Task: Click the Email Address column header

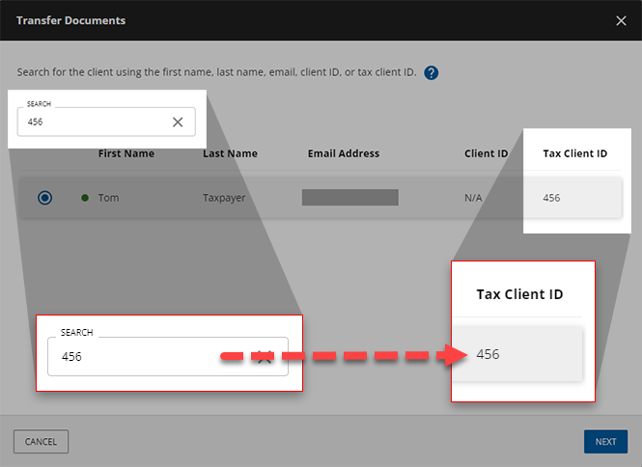Action: pyautogui.click(x=343, y=153)
